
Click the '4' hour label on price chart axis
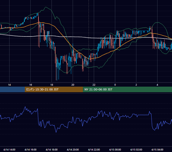point(157,85)
